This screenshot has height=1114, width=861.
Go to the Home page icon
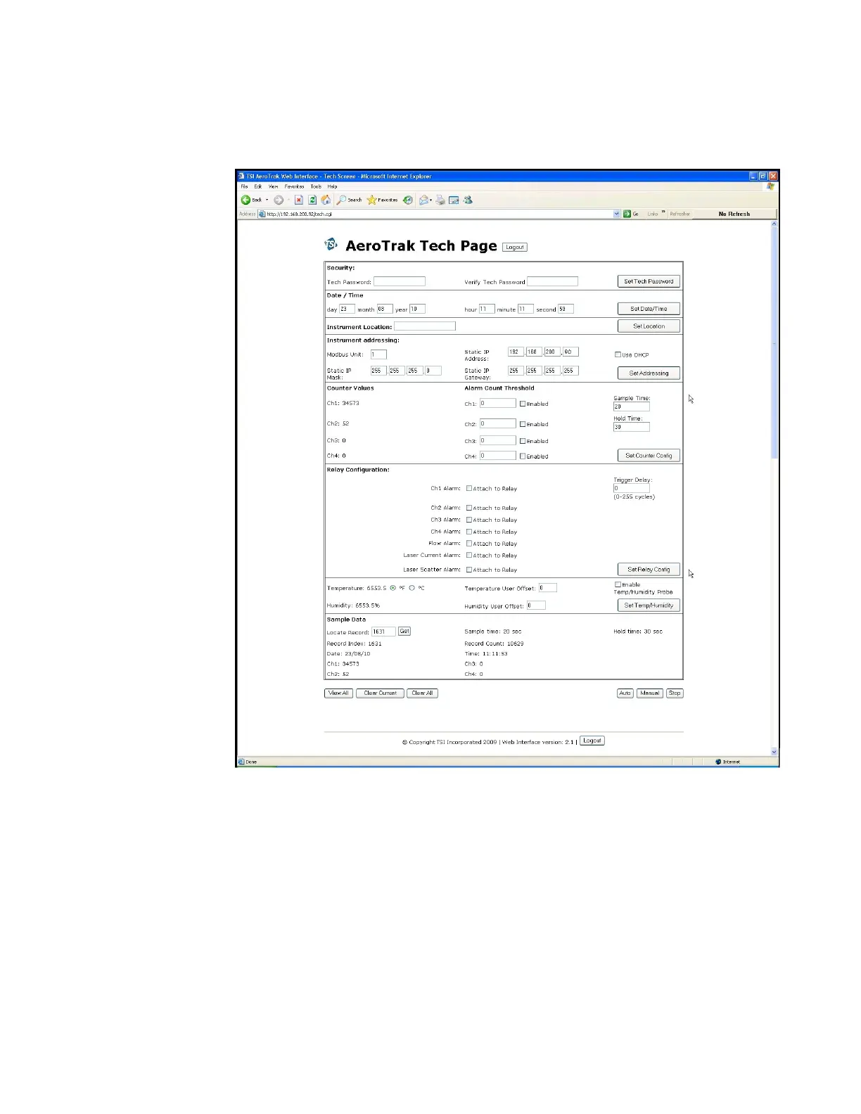(326, 200)
